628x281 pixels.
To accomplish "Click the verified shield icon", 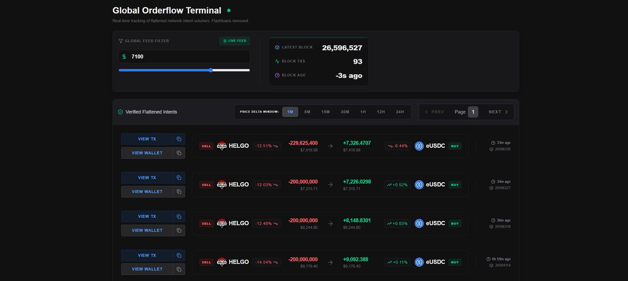I will 120,112.
